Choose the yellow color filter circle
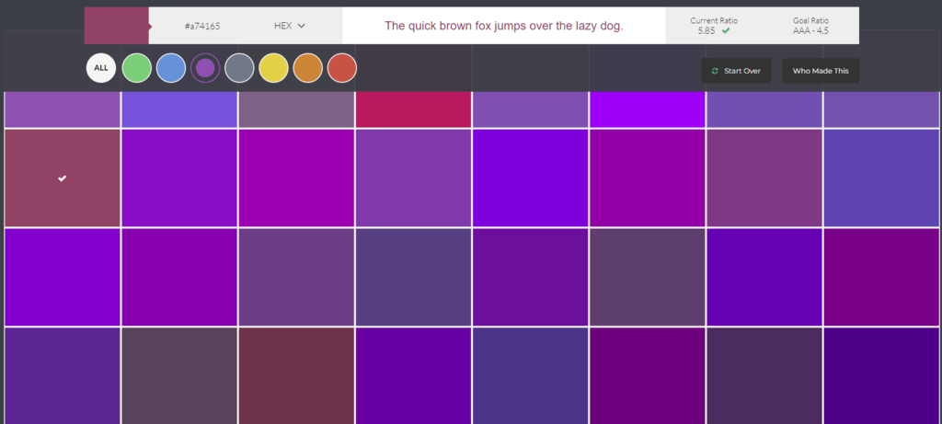The height and width of the screenshot is (424, 942). pos(273,68)
